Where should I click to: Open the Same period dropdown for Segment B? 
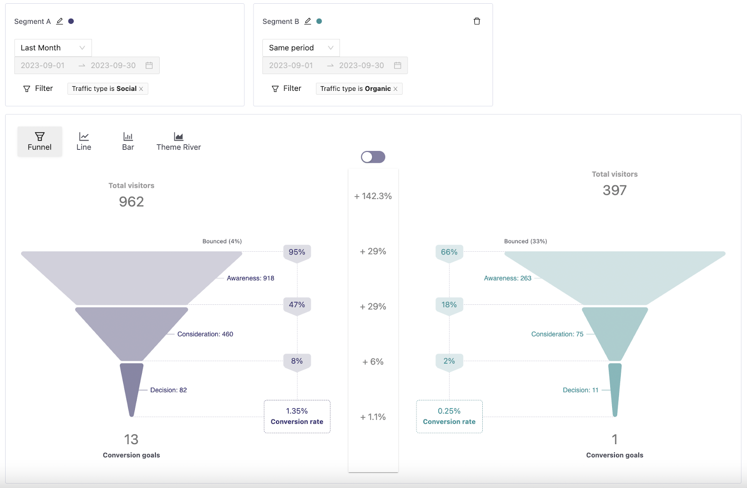[x=301, y=48]
